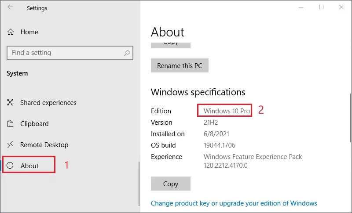This screenshot has height=213, width=352.
Task: Click the Installed on label
Action: pyautogui.click(x=168, y=134)
